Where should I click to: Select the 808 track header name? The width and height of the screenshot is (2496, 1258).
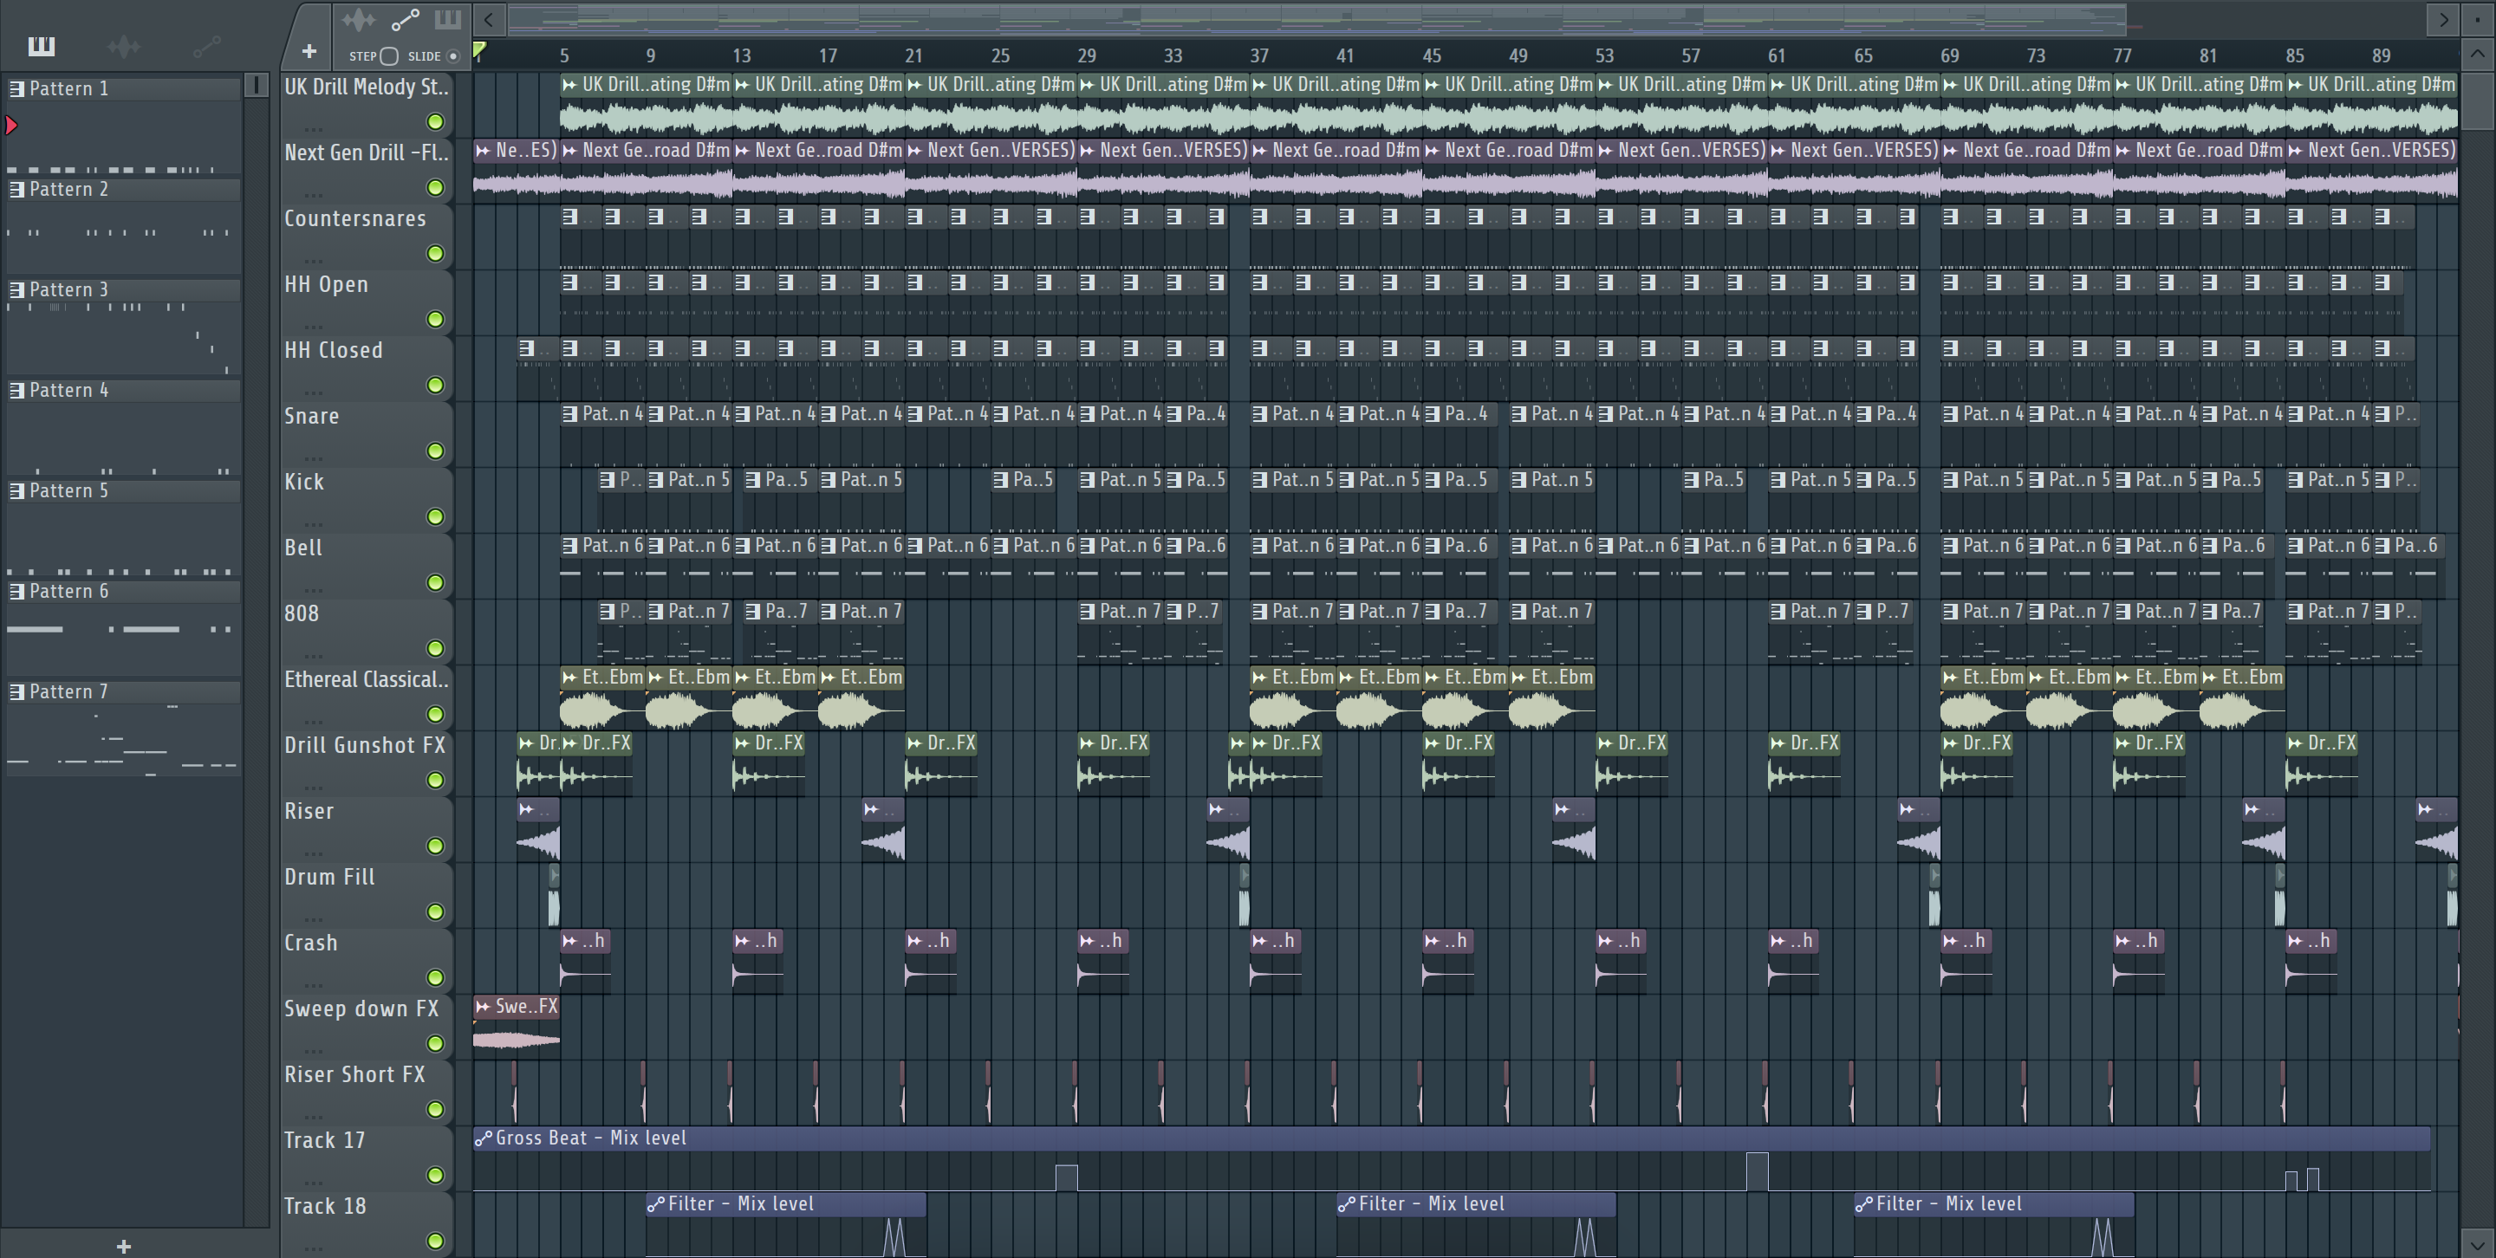tap(302, 614)
